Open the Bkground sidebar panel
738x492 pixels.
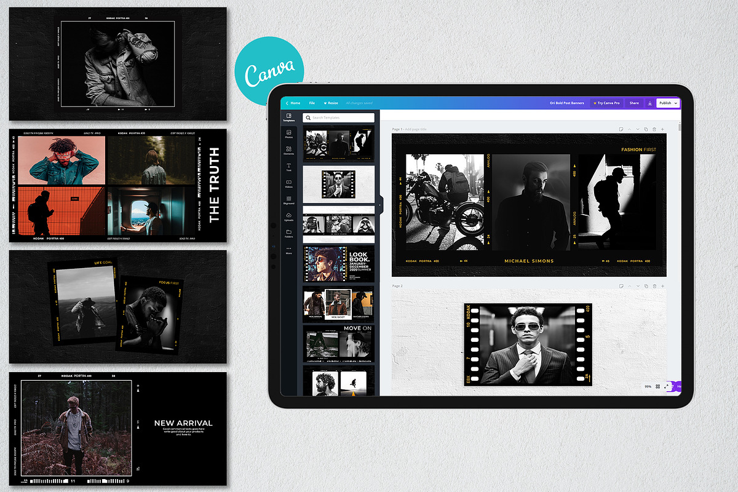point(289,200)
